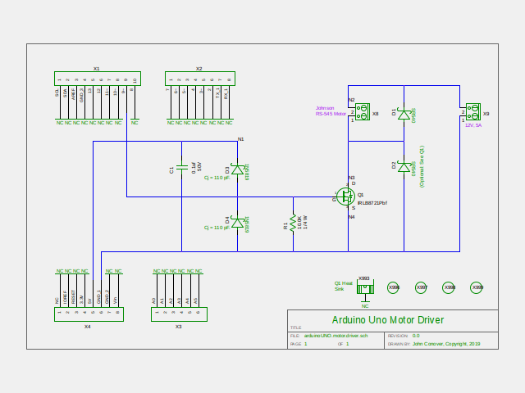Click the X8 reference designator label
Screen dimensions: 525x393
pos(376,114)
